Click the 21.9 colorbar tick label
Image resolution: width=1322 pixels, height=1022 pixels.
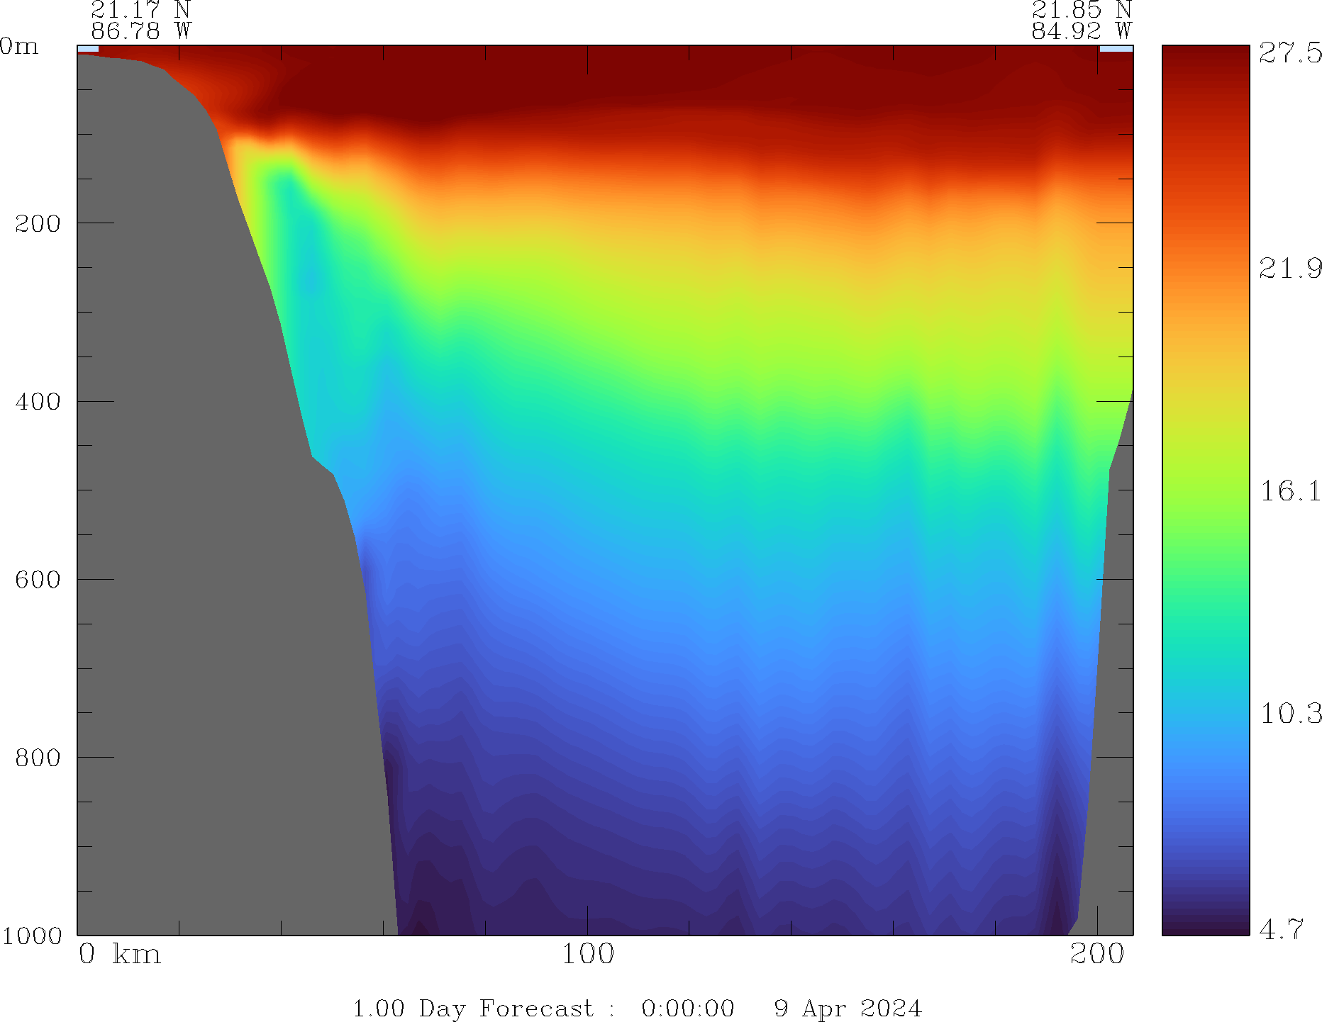pos(1289,268)
